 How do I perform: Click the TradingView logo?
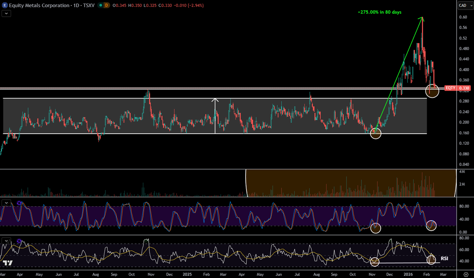tap(7, 263)
